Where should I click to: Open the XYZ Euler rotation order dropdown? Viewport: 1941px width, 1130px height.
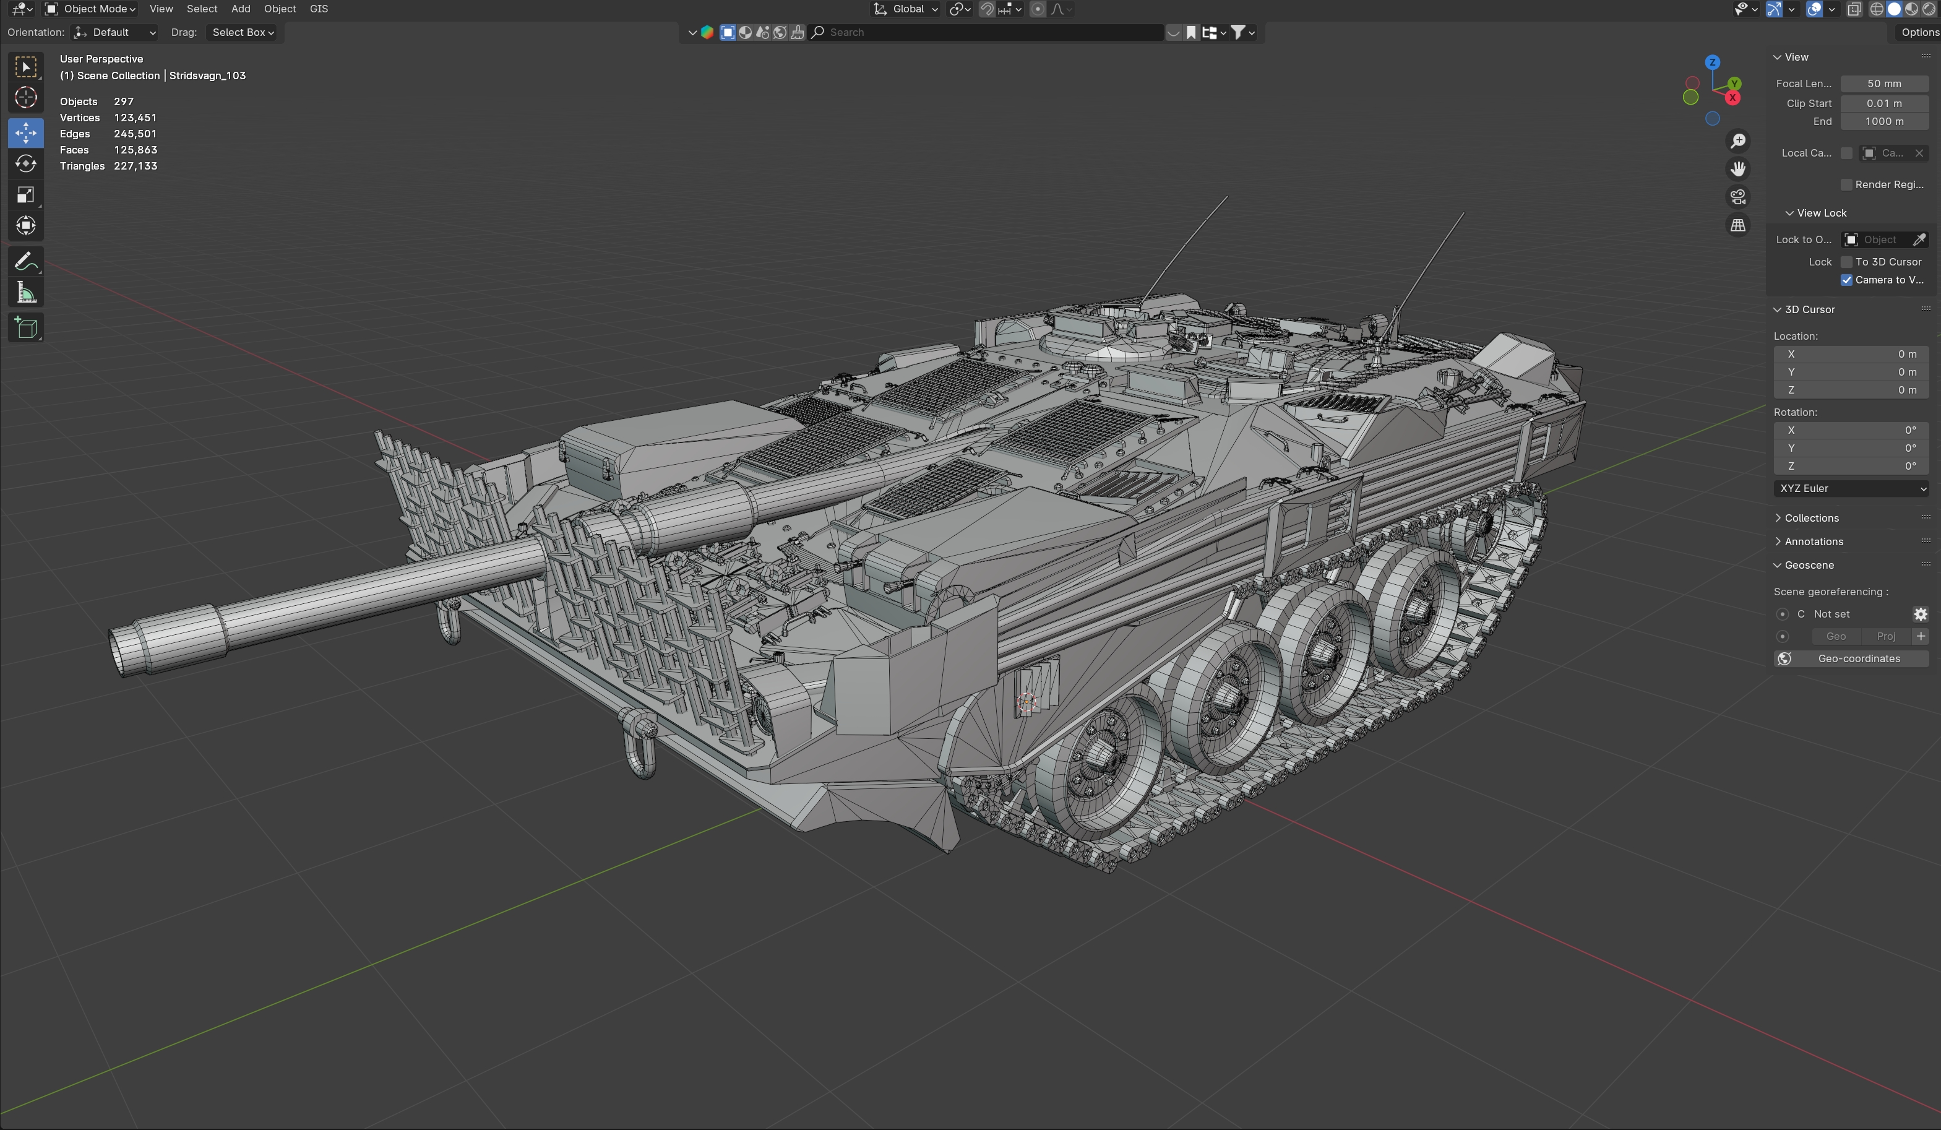pos(1851,488)
